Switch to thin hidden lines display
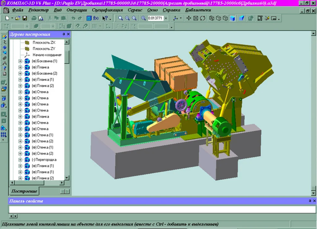317x229 pixels. pos(225,18)
